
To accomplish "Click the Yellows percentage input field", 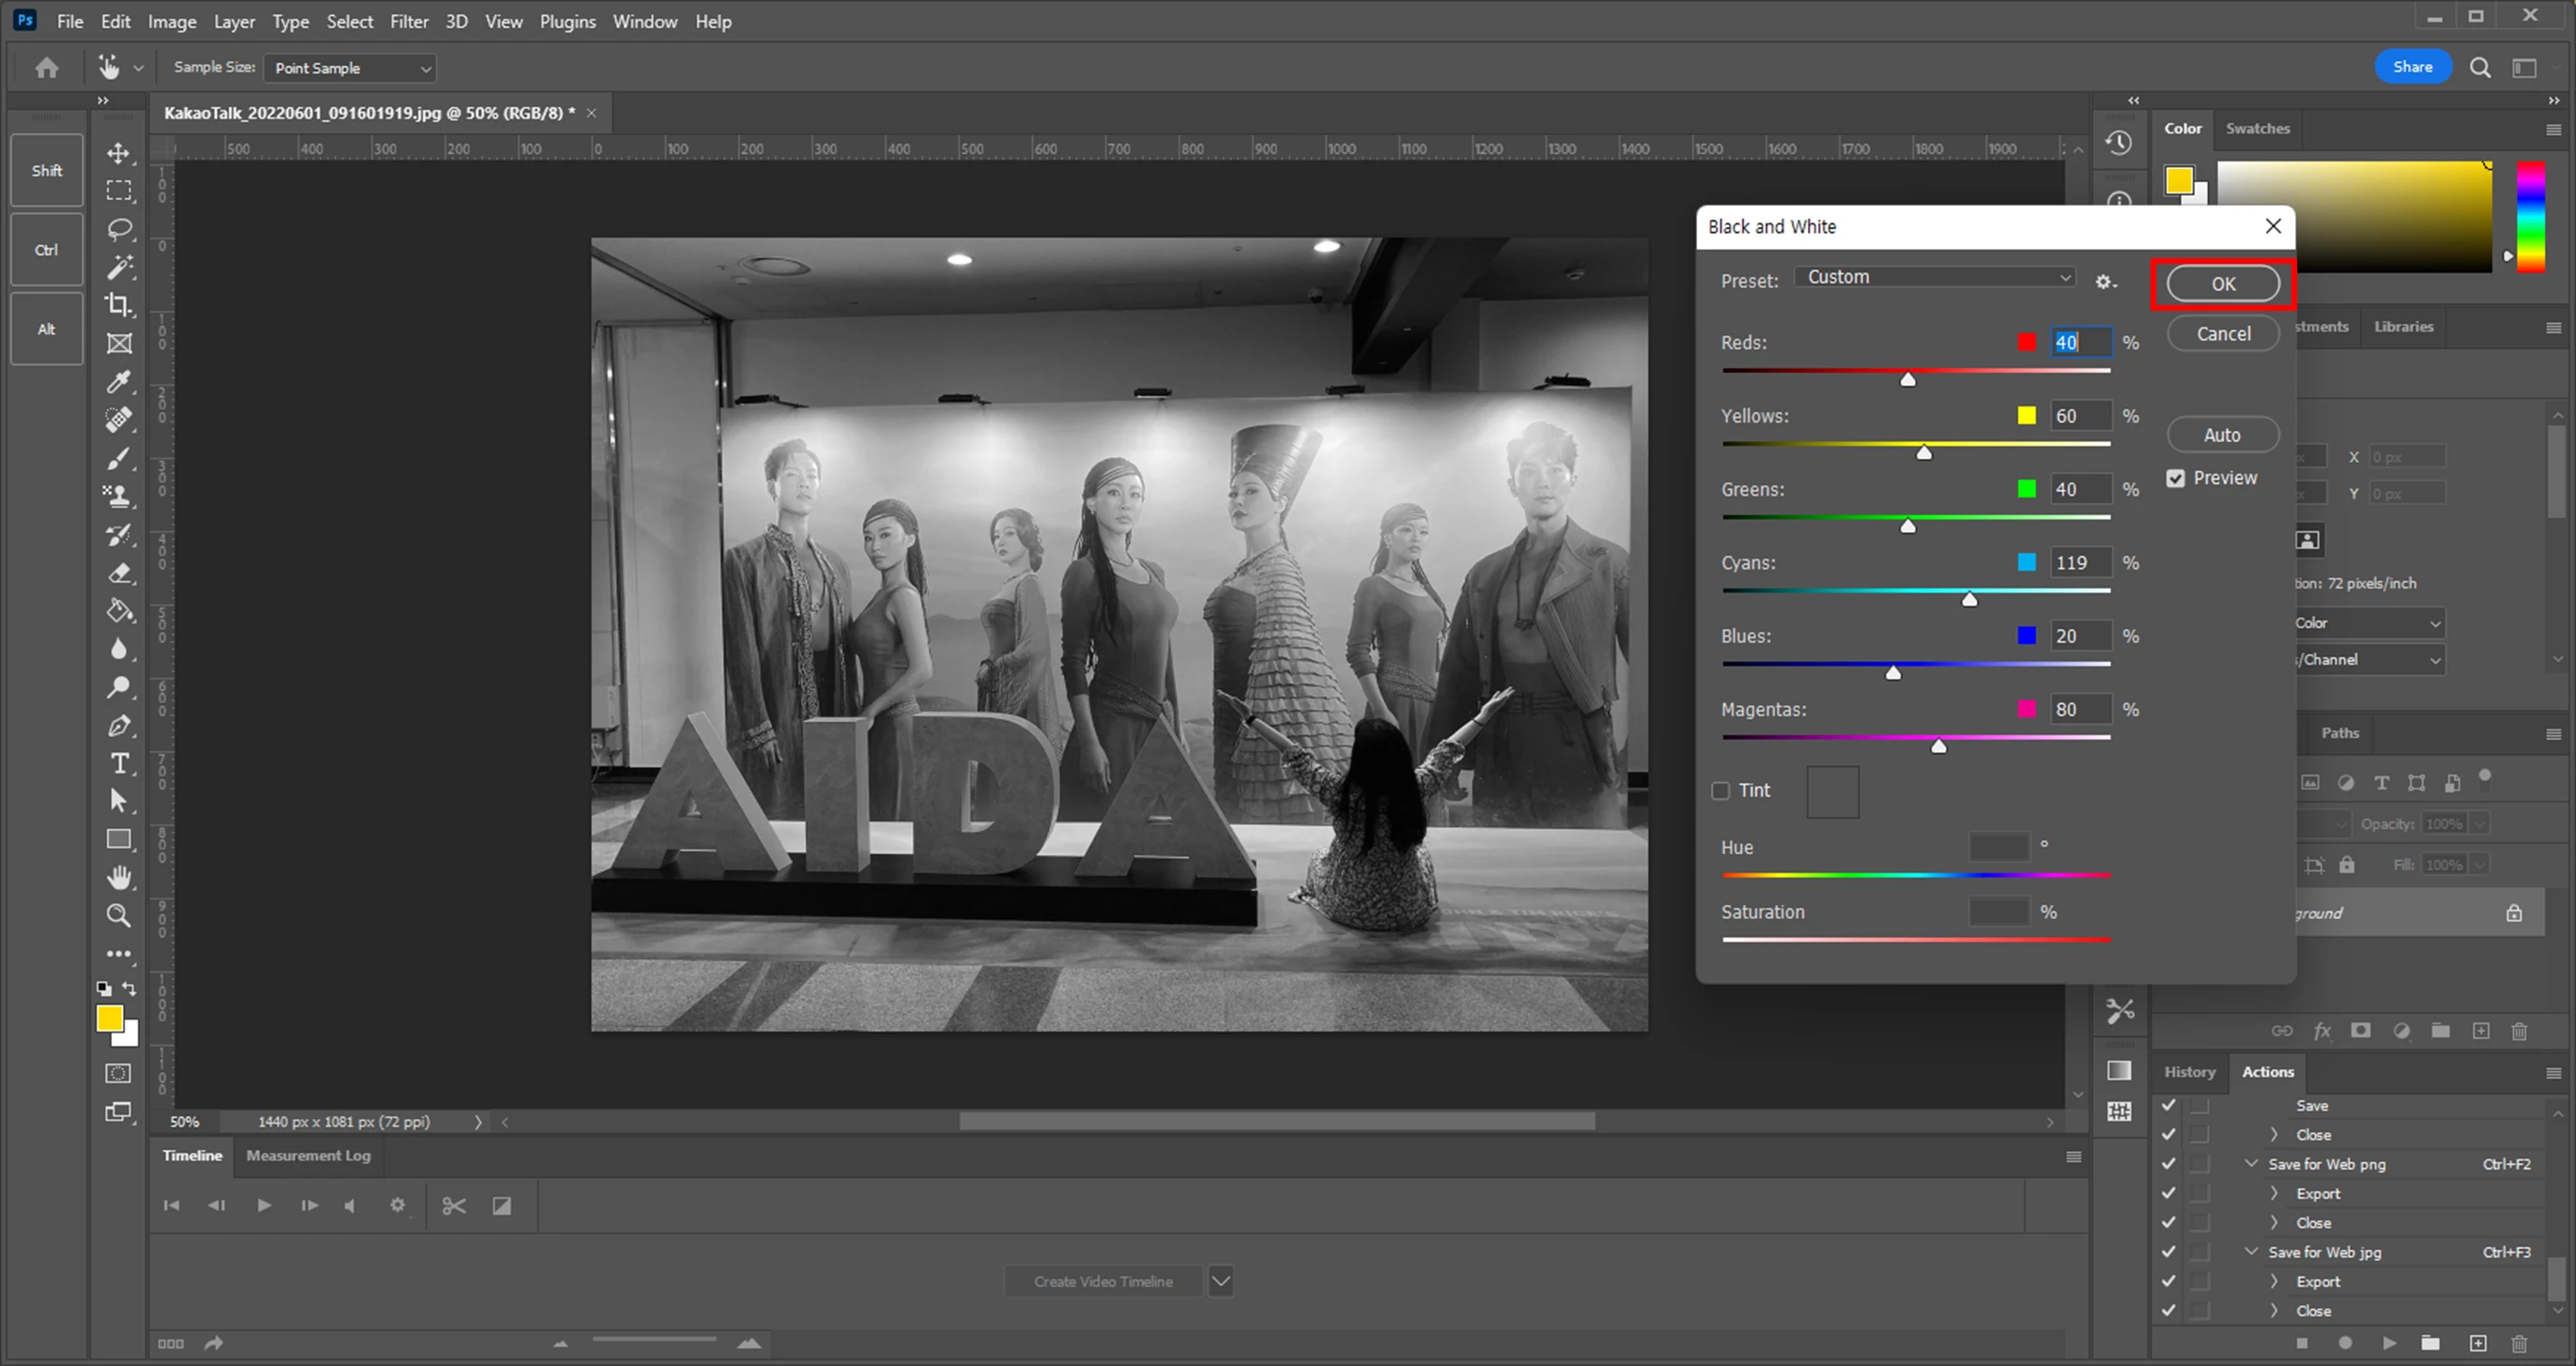I will tap(2080, 416).
